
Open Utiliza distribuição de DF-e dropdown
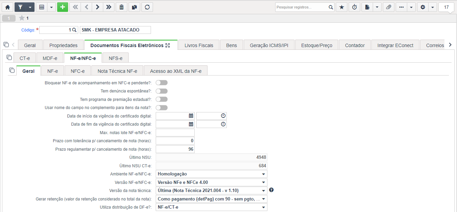[x=212, y=207]
